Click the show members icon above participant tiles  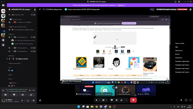click(x=116, y=87)
